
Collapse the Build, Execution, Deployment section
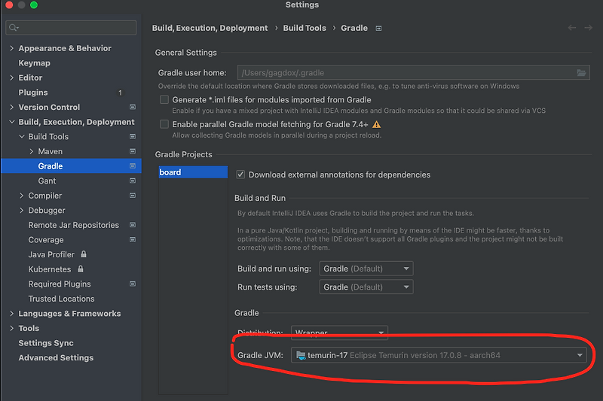pyautogui.click(x=11, y=122)
